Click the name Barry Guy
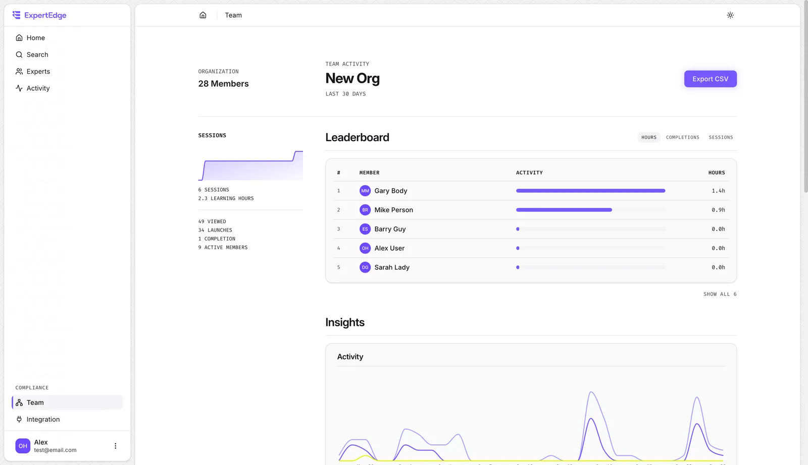 390,229
